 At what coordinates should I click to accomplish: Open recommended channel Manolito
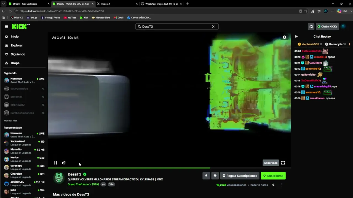[x=24, y=151]
